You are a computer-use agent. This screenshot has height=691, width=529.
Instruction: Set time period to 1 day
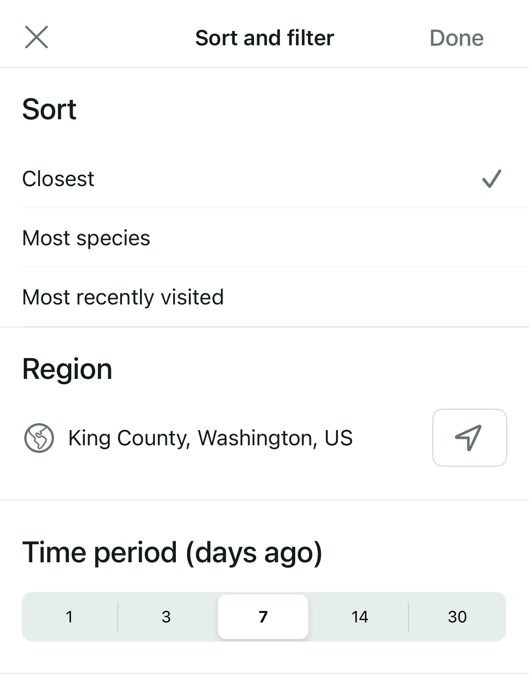click(70, 617)
